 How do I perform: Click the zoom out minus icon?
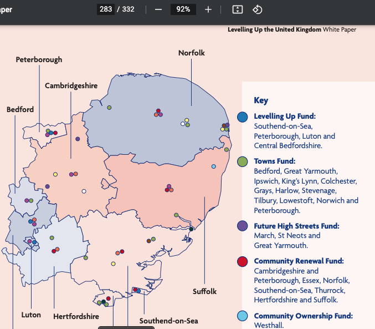tap(158, 9)
